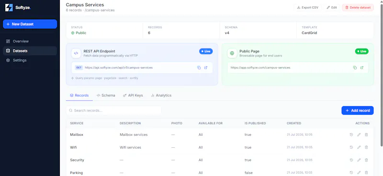The image size is (383, 176).
Task: Click the PHOTO column header
Action: [177, 123]
